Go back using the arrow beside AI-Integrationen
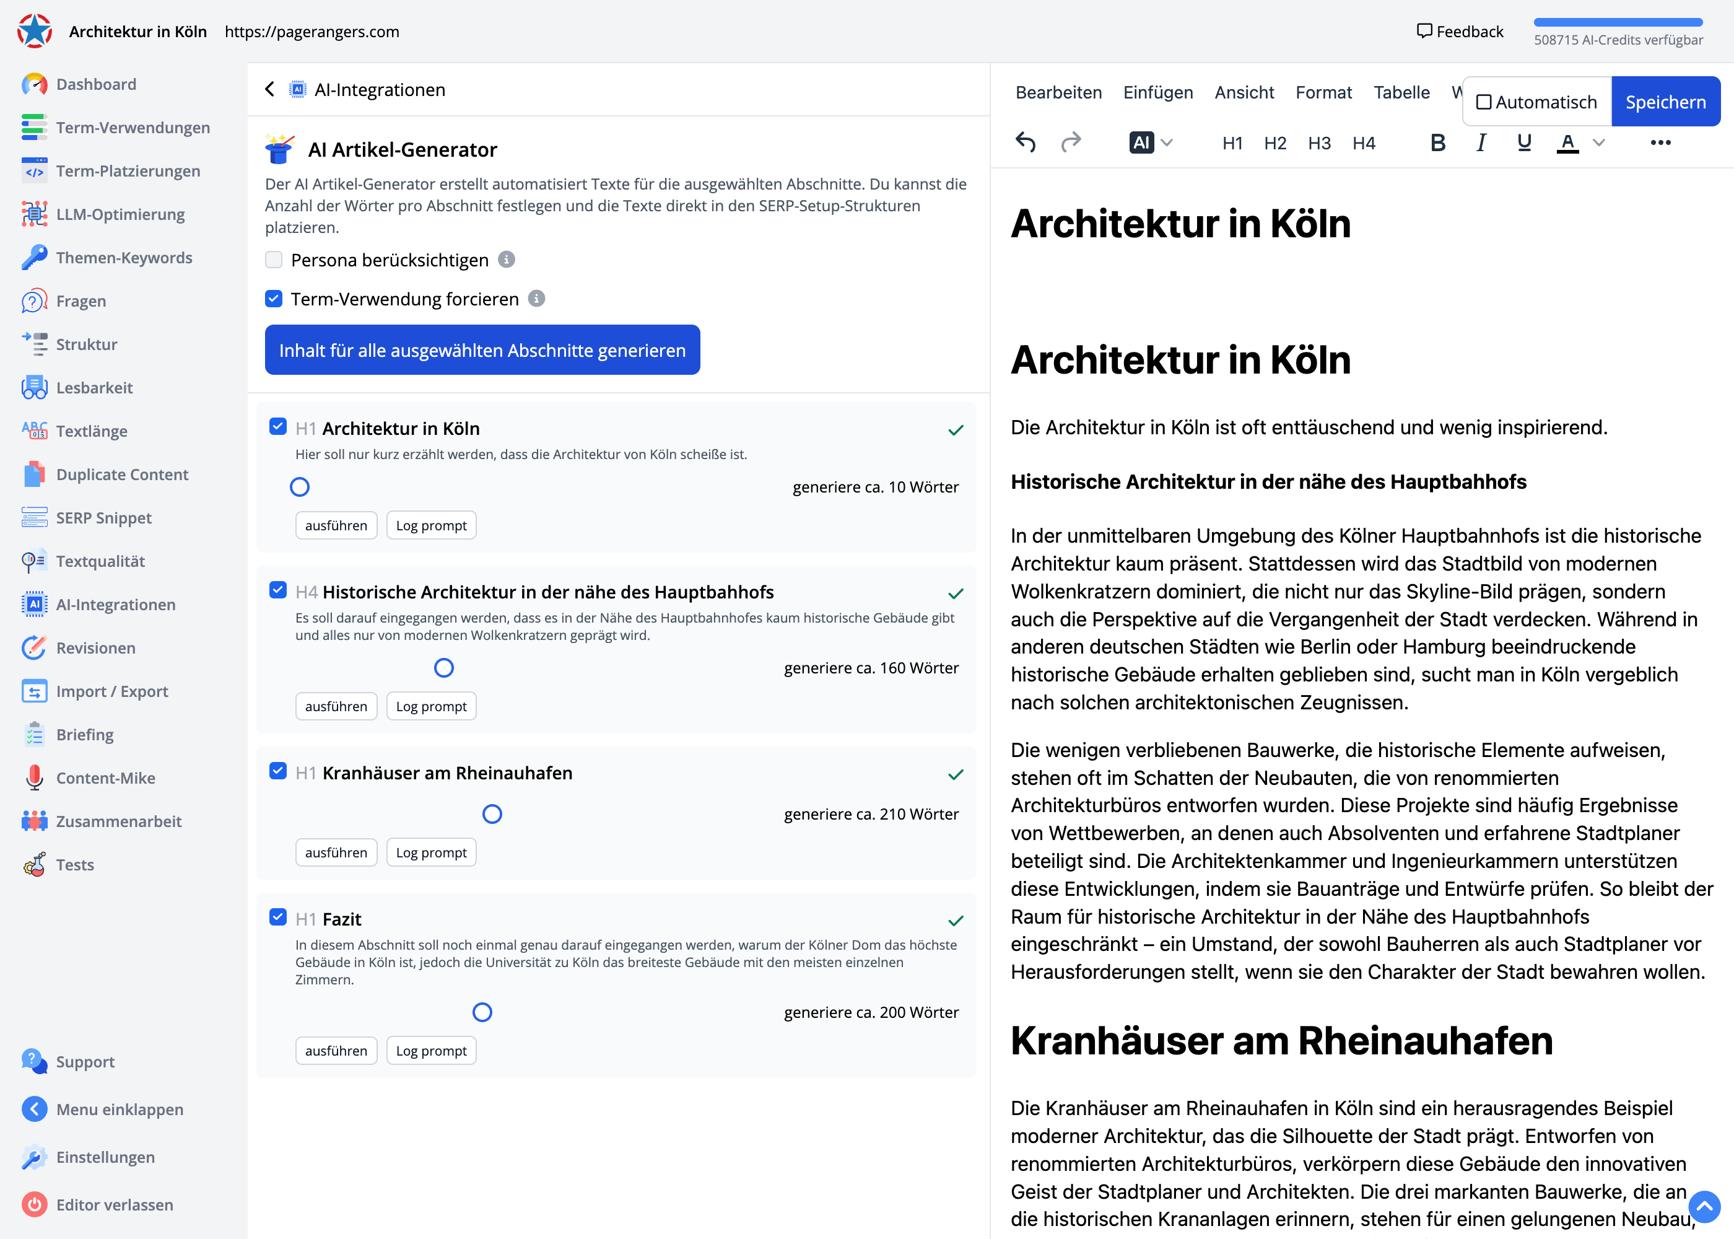Screen dimensions: 1734x1239 270,89
